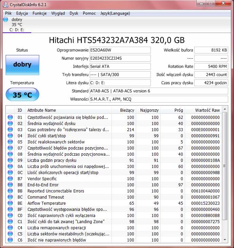
Task: Open the Język(Language) menu
Action: tap(115, 13)
